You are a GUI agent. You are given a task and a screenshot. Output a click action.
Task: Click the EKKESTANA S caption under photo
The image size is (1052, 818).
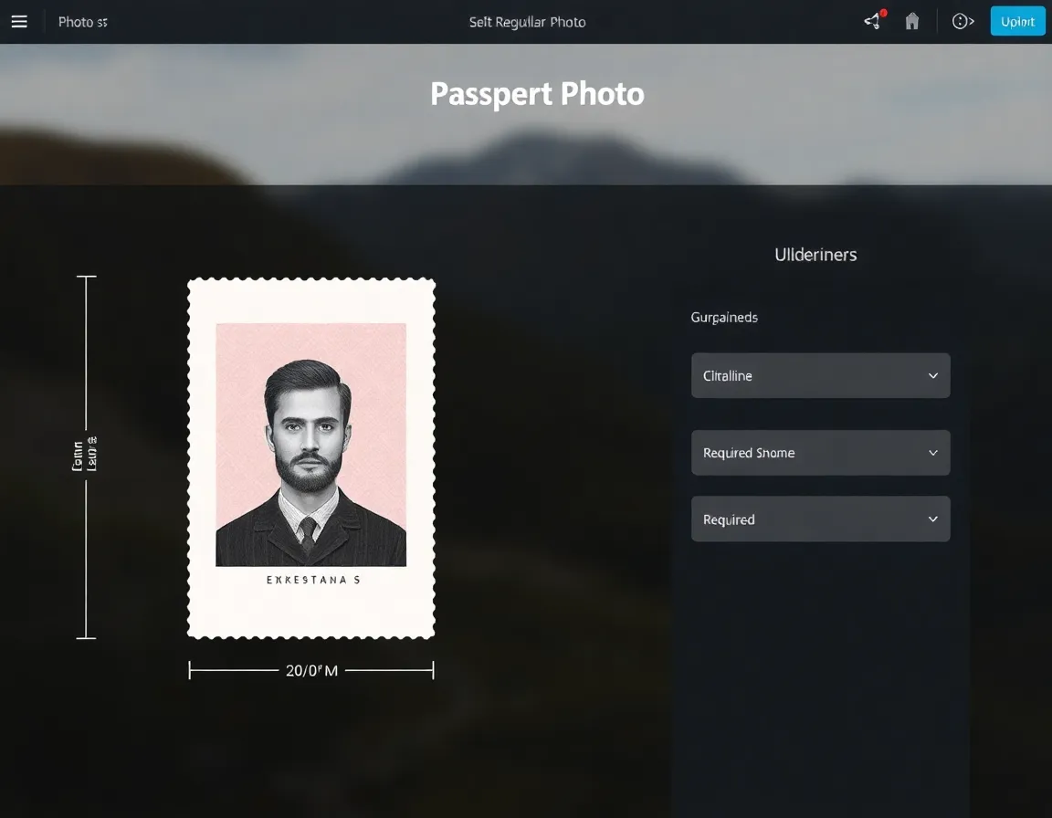[312, 580]
